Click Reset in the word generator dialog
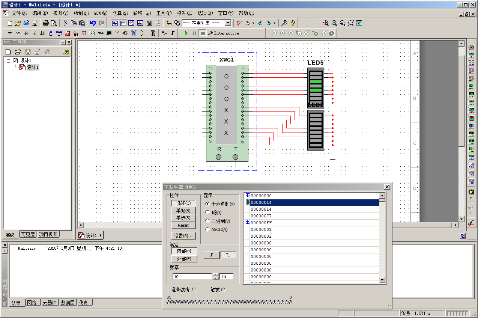The width and height of the screenshot is (478, 318). point(183,225)
